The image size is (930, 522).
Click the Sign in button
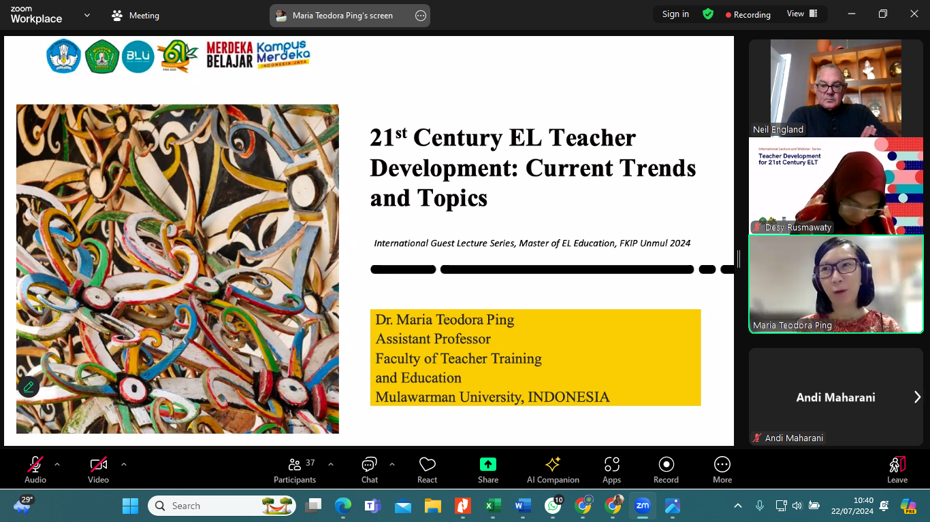675,14
